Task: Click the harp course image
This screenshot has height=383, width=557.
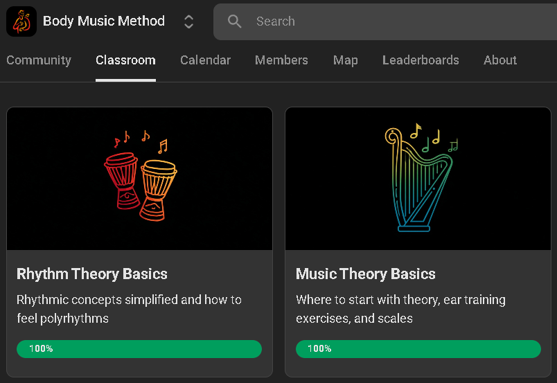Action: [418, 178]
